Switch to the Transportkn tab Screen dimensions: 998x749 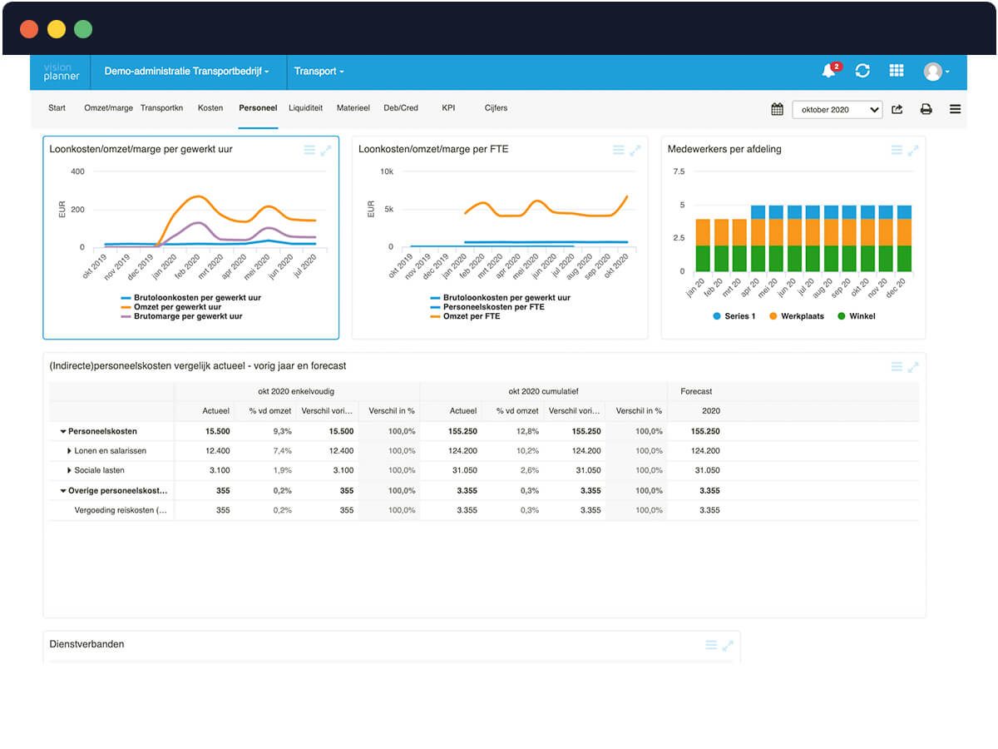(x=161, y=108)
